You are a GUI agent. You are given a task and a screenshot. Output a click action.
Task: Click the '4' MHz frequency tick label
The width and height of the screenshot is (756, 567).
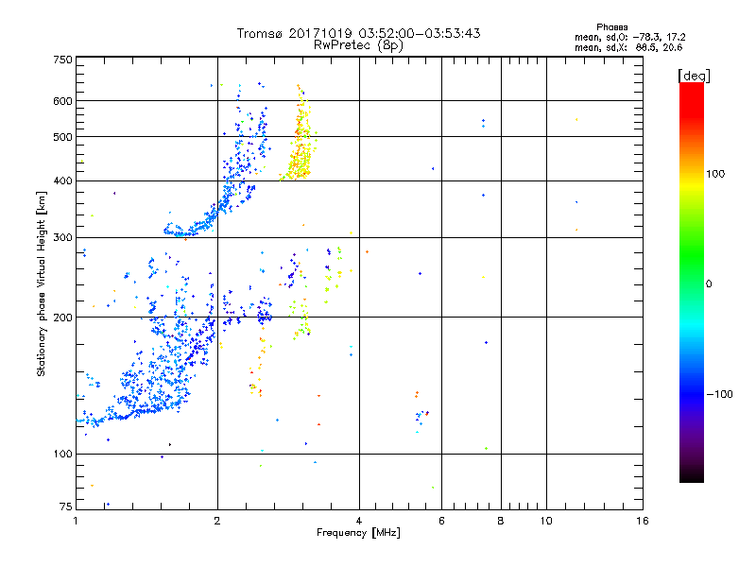pos(359,521)
